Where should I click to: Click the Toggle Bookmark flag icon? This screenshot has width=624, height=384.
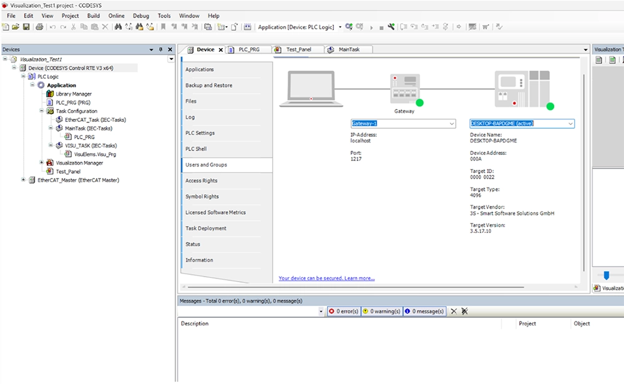(x=163, y=27)
